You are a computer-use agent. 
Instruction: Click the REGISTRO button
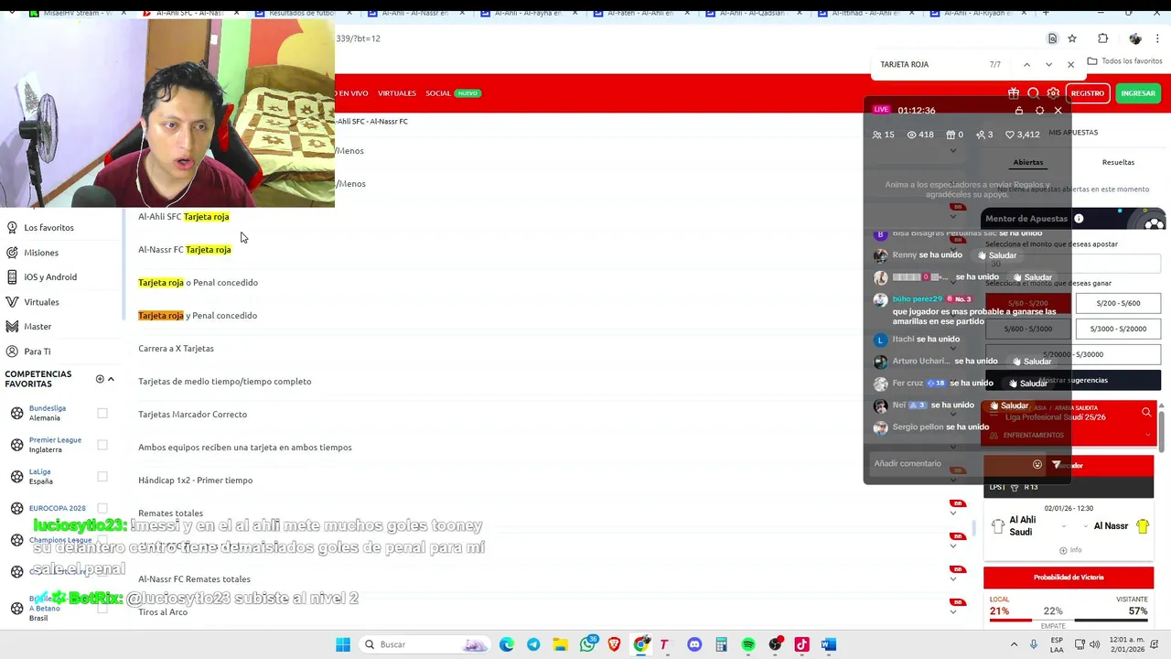click(1087, 93)
